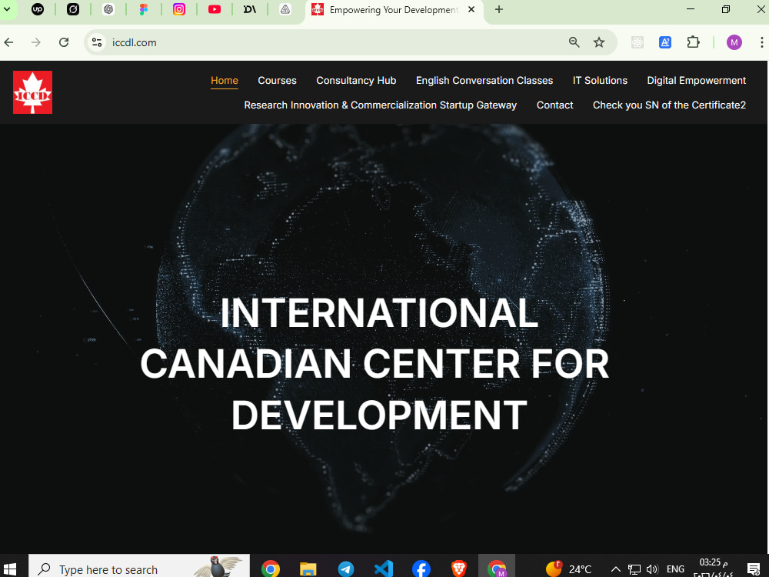Switch the ENG input language
The image size is (769, 577).
click(x=675, y=569)
